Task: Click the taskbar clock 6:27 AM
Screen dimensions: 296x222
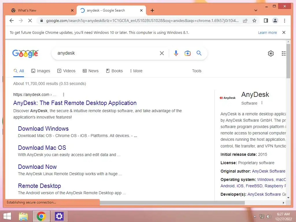Action: [283, 214]
